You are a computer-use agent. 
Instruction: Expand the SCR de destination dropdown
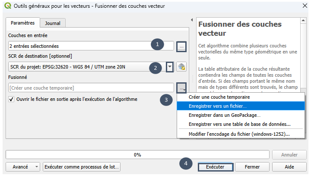[170, 67]
